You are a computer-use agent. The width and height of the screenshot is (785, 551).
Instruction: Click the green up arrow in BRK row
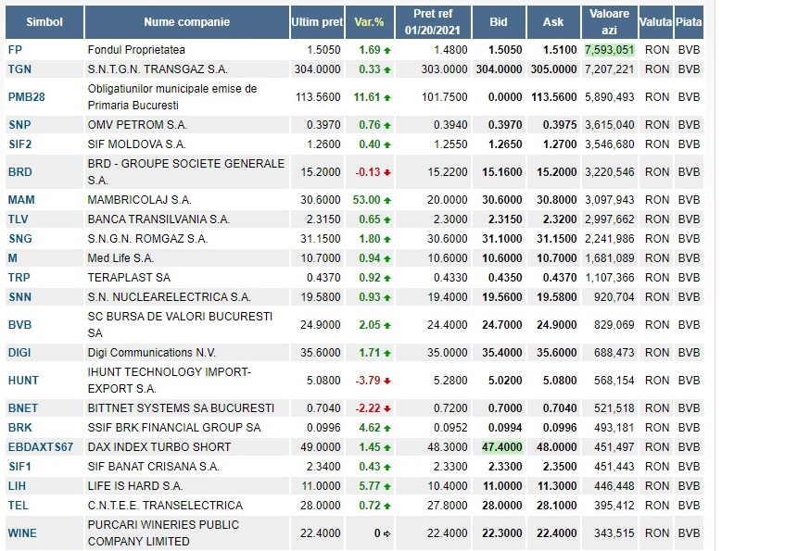coord(387,429)
